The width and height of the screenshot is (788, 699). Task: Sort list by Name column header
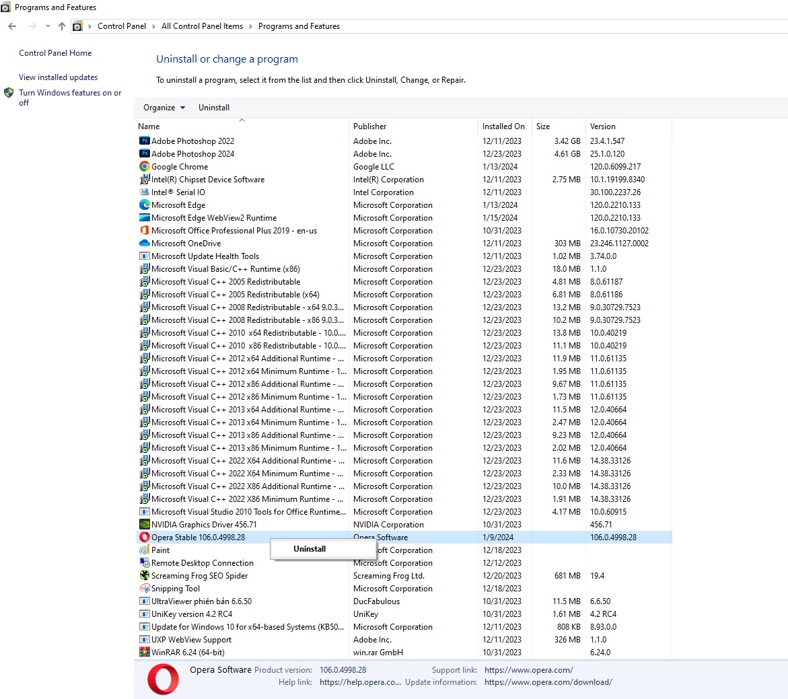tap(242, 126)
